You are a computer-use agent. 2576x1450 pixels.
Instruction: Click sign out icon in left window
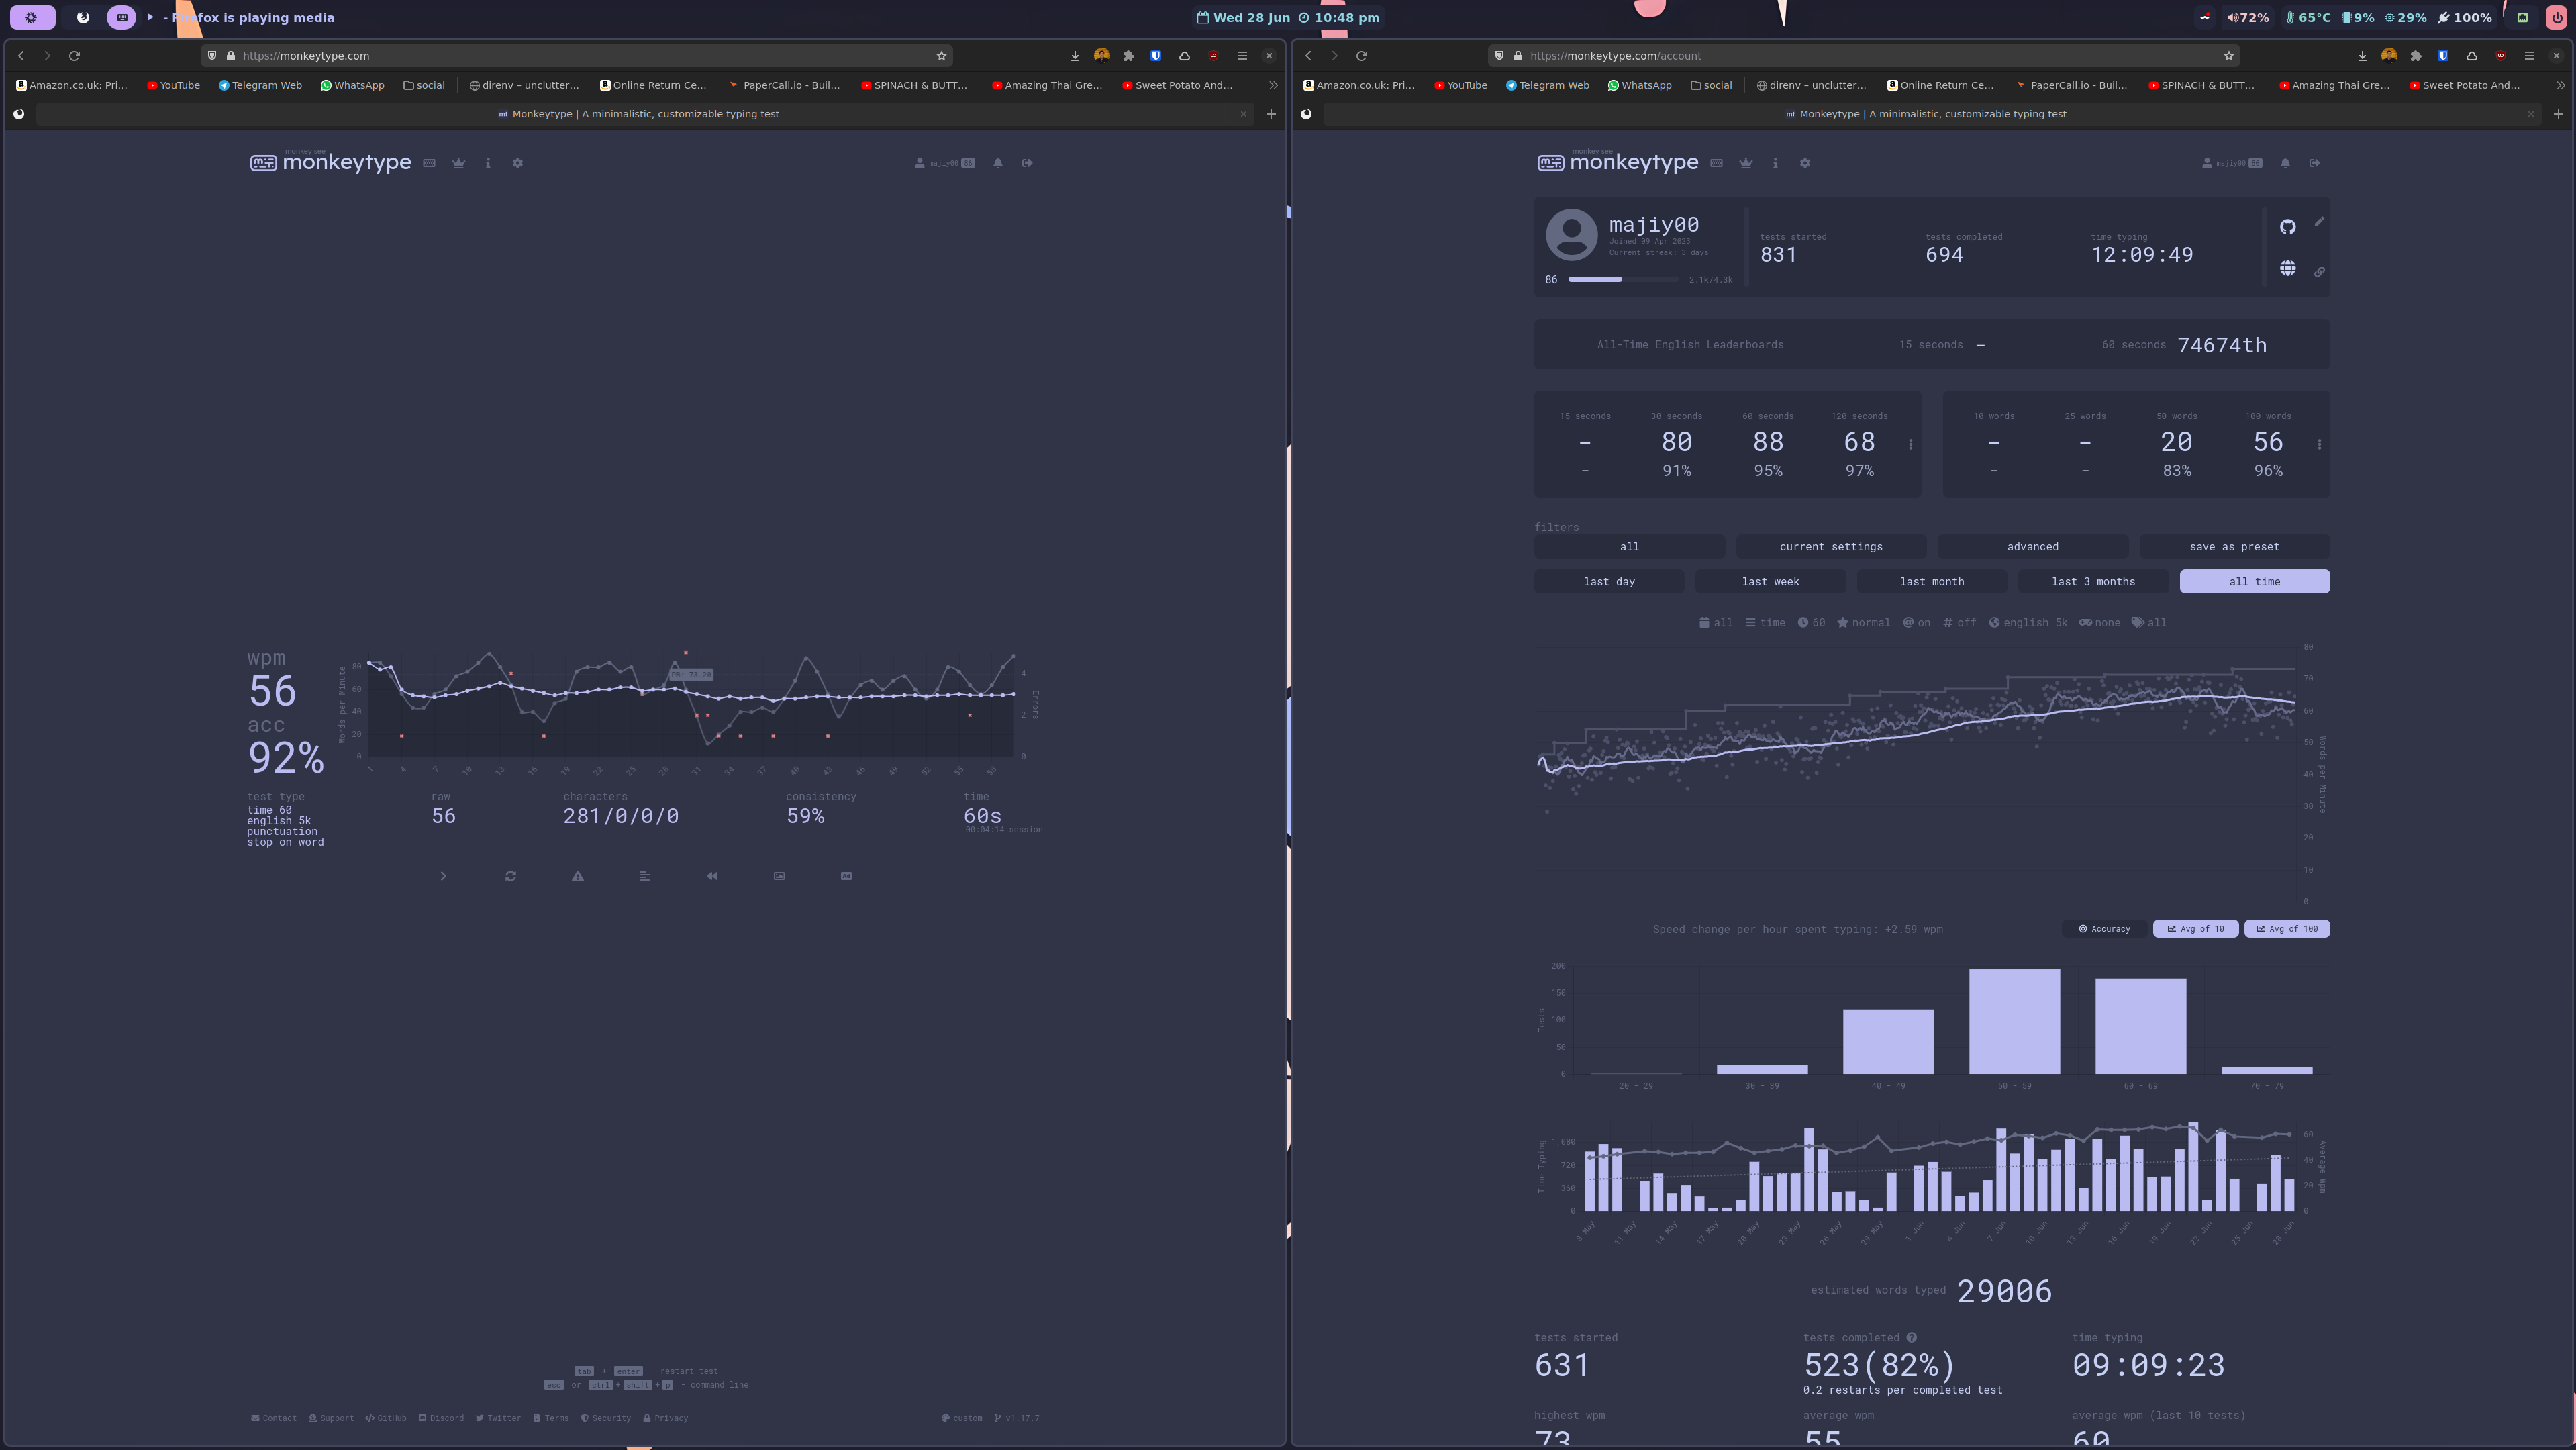coord(1027,163)
